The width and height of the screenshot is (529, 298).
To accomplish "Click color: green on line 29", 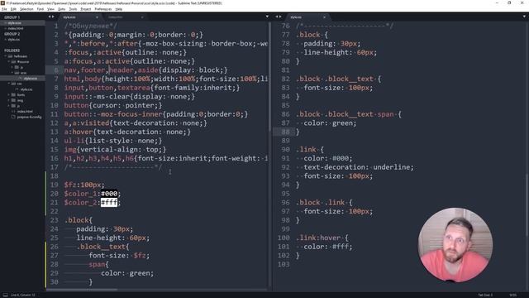I will tap(126, 273).
